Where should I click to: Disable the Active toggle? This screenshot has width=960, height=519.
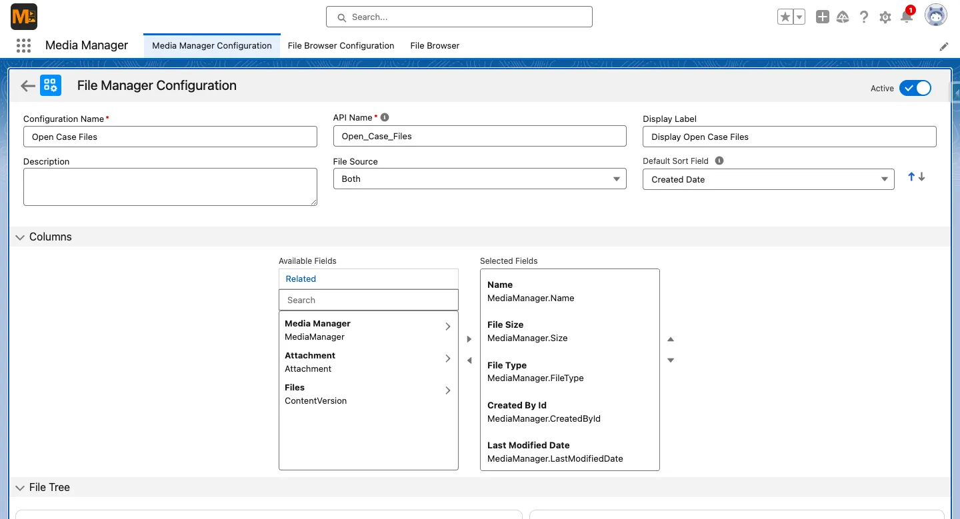(x=915, y=87)
